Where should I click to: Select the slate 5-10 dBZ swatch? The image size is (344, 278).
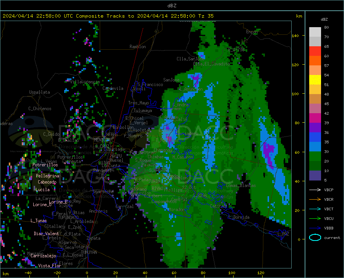pos(315,176)
